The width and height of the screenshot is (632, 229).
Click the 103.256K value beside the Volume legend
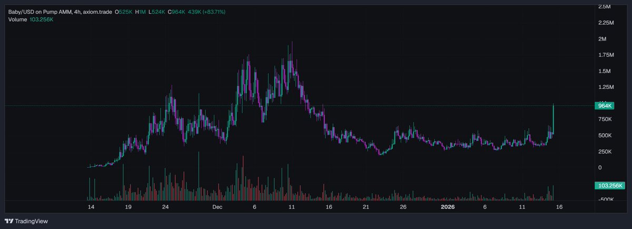coord(41,19)
